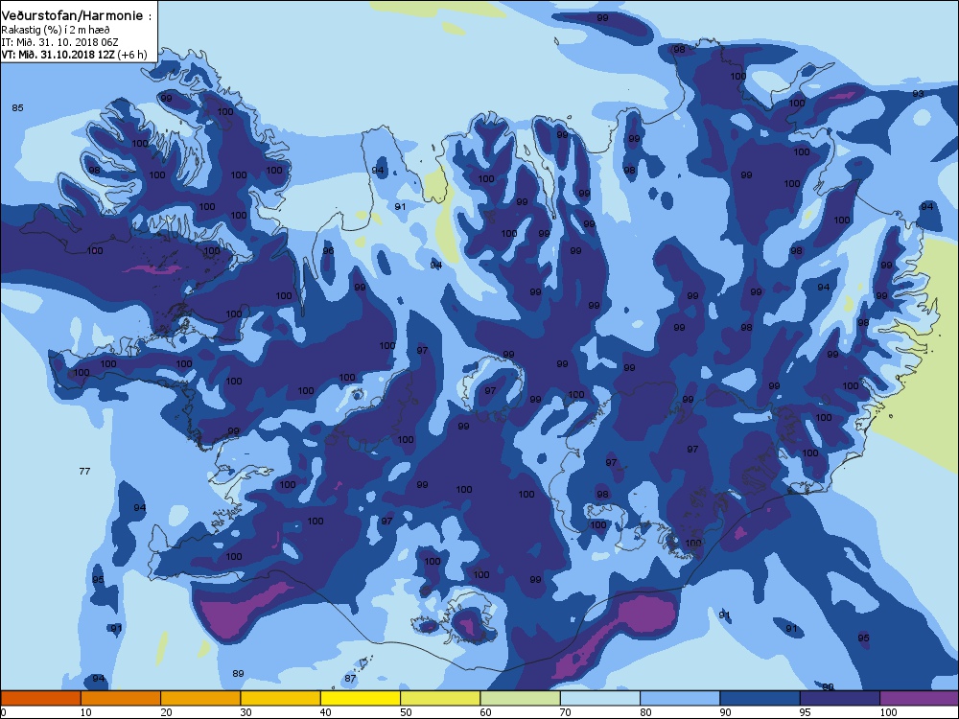Pick the yellow-green 50–60 legend swatch

440,698
